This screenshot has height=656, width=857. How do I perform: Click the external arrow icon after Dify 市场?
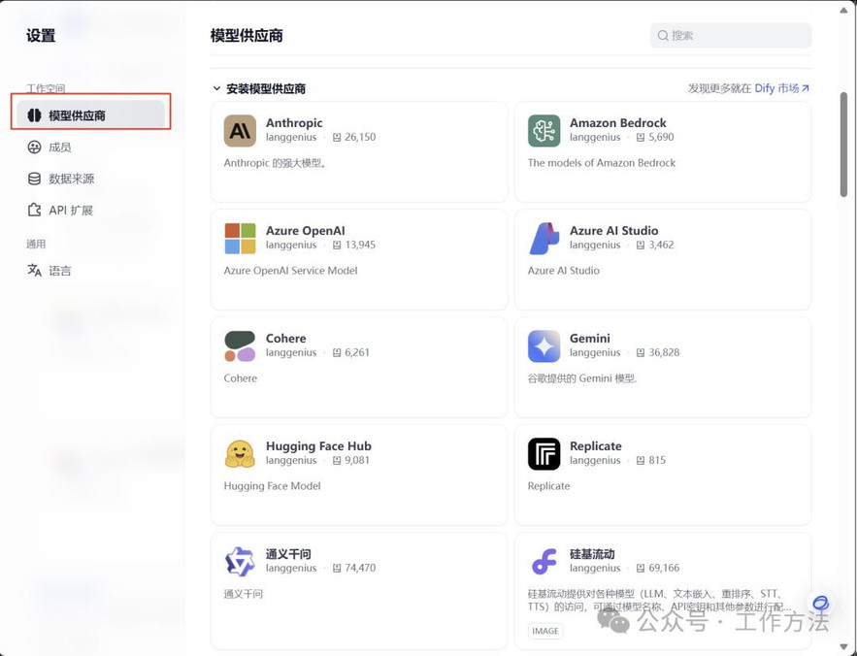point(806,88)
